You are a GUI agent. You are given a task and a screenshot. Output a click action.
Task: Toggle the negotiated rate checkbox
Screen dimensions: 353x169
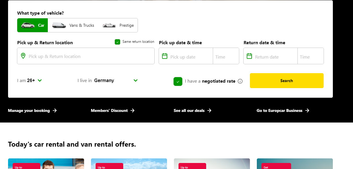[178, 81]
